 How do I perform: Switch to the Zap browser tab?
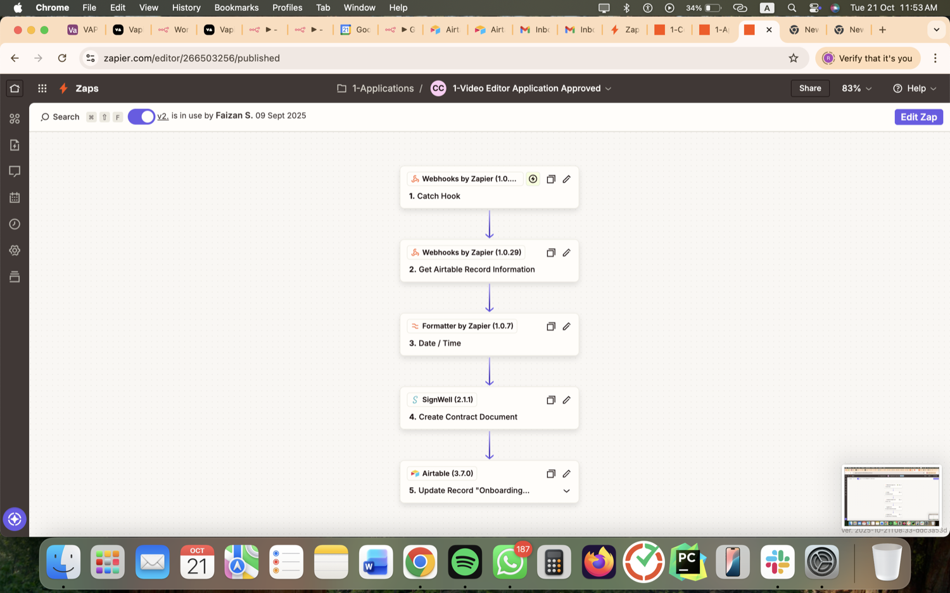pos(625,30)
